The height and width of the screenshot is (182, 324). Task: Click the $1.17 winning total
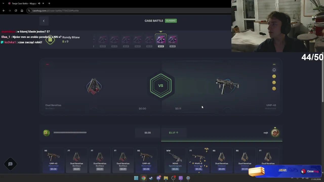click(174, 133)
